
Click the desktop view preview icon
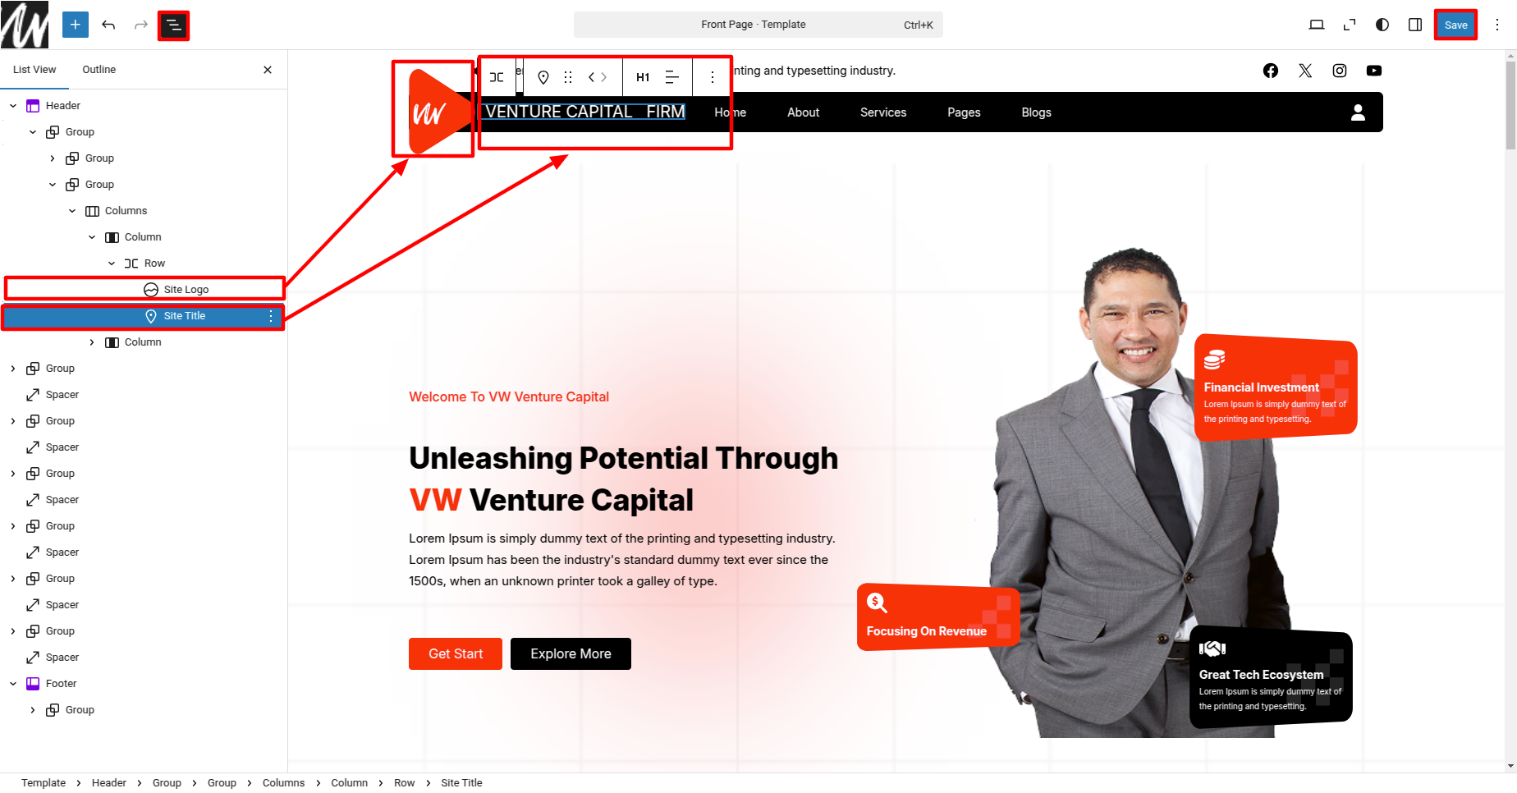[x=1317, y=25]
